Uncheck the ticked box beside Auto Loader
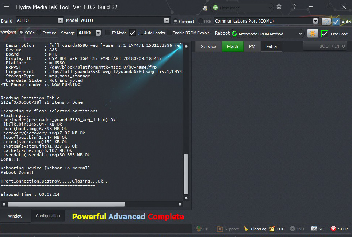This screenshot has width=352, height=237. [133, 33]
